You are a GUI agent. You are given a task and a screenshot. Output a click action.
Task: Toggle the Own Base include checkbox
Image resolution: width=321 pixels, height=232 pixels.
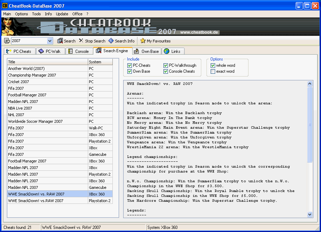point(129,71)
